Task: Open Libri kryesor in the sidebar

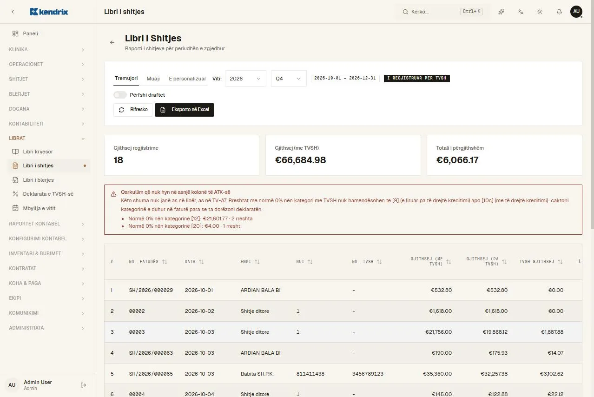Action: pos(47,152)
